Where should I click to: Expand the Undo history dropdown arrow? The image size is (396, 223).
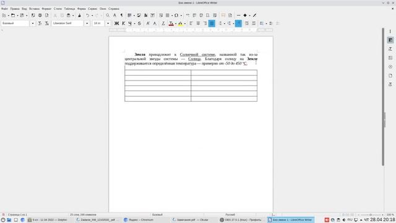tap(92, 15)
